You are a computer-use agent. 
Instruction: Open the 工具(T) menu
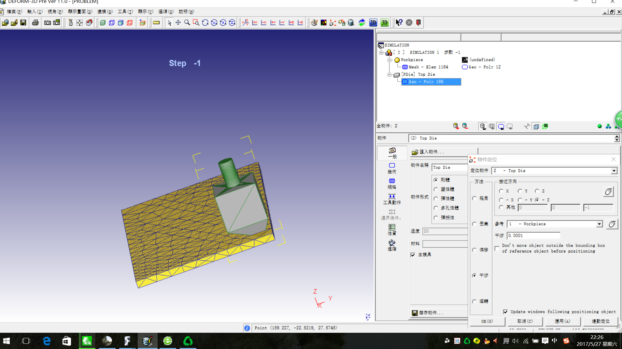(x=125, y=12)
